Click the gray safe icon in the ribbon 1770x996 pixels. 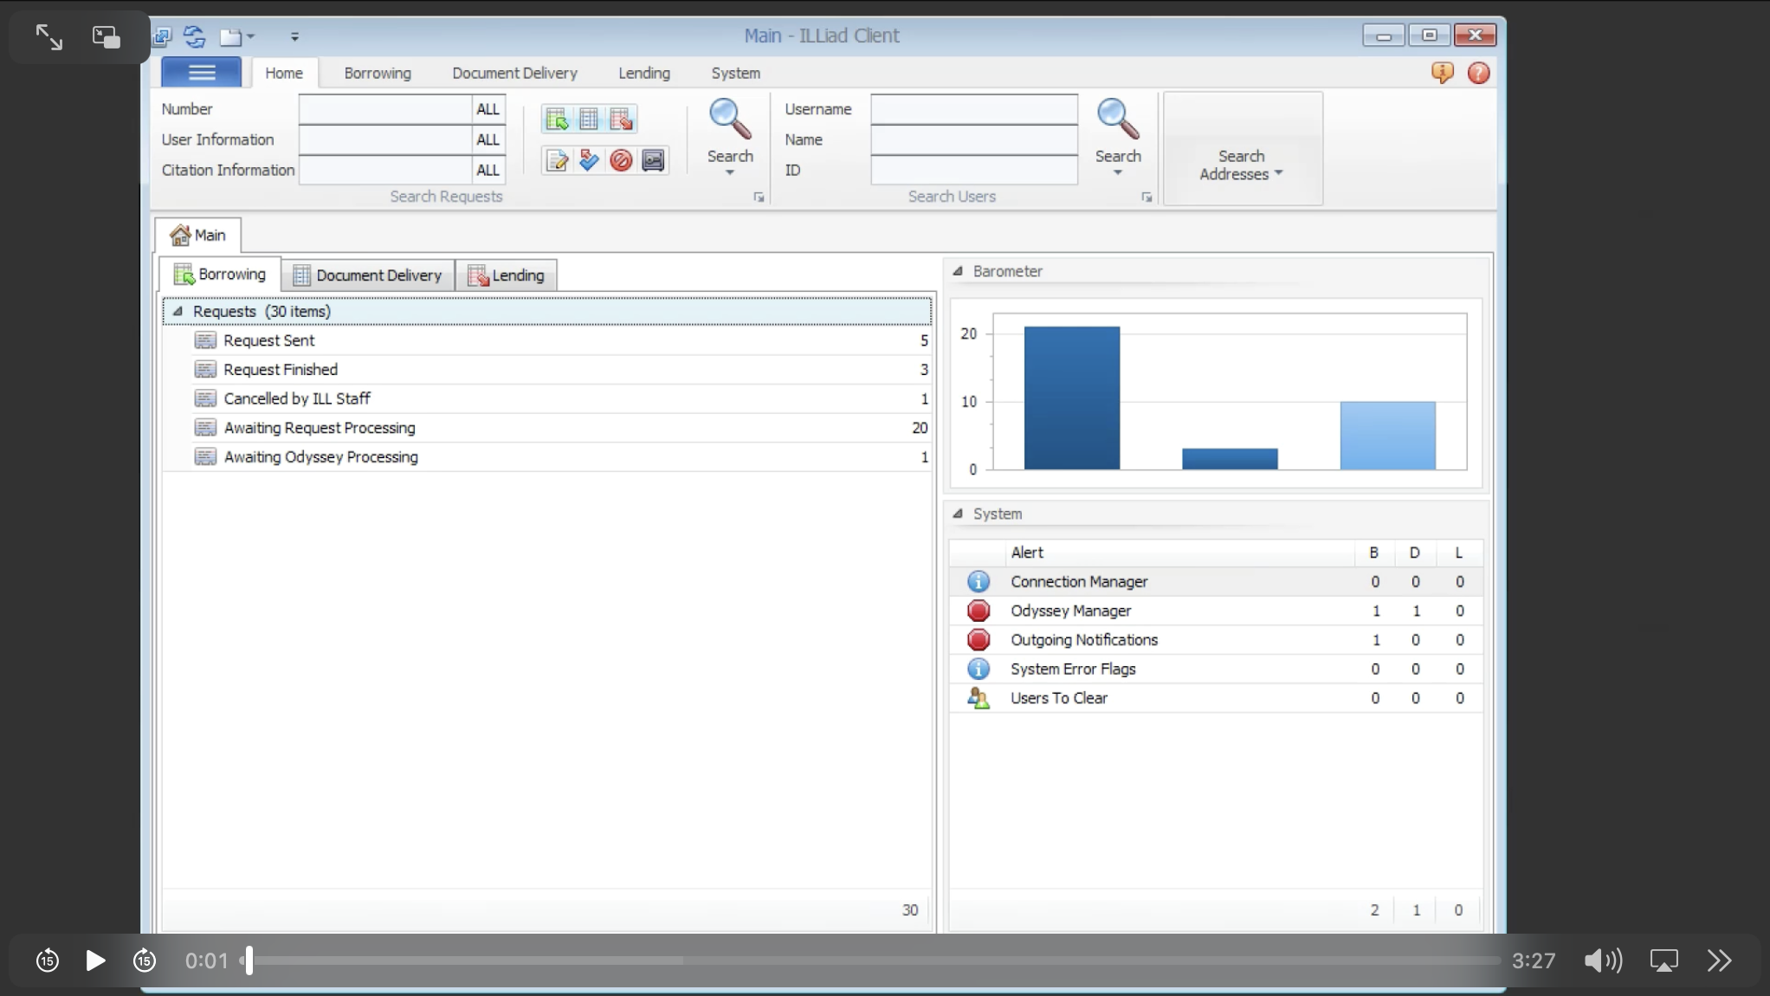[x=653, y=160]
